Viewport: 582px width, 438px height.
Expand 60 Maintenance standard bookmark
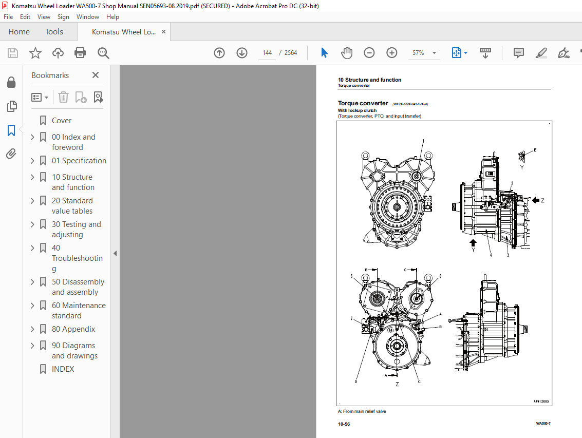[32, 306]
